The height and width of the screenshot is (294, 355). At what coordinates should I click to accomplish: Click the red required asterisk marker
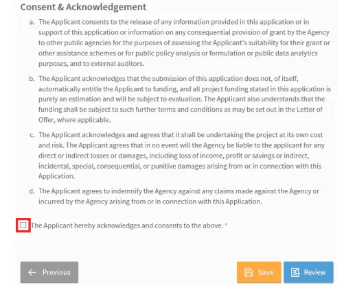coord(226,225)
